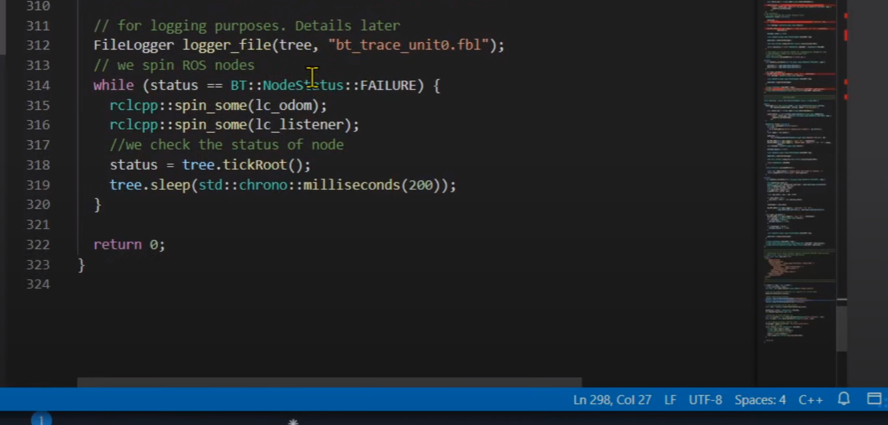Open indentation settings via Spaces: 4

click(x=760, y=400)
